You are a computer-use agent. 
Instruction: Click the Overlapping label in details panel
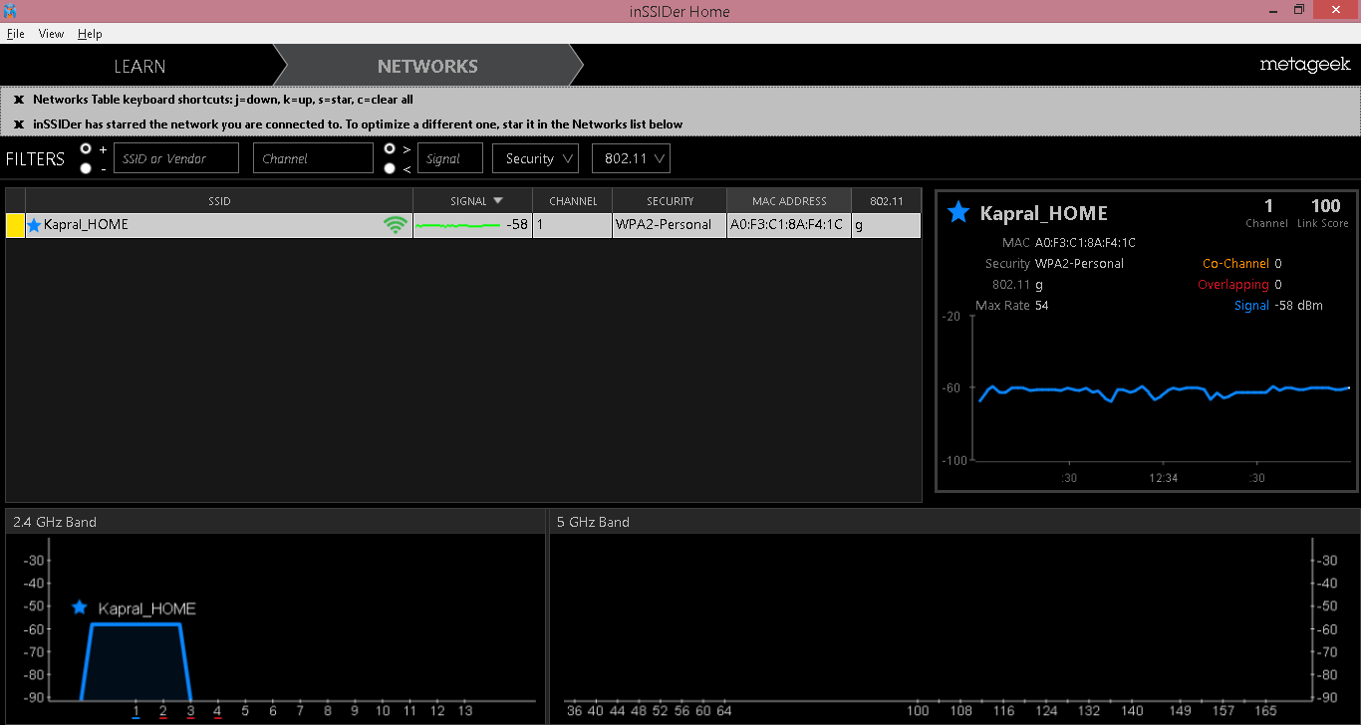[1233, 285]
